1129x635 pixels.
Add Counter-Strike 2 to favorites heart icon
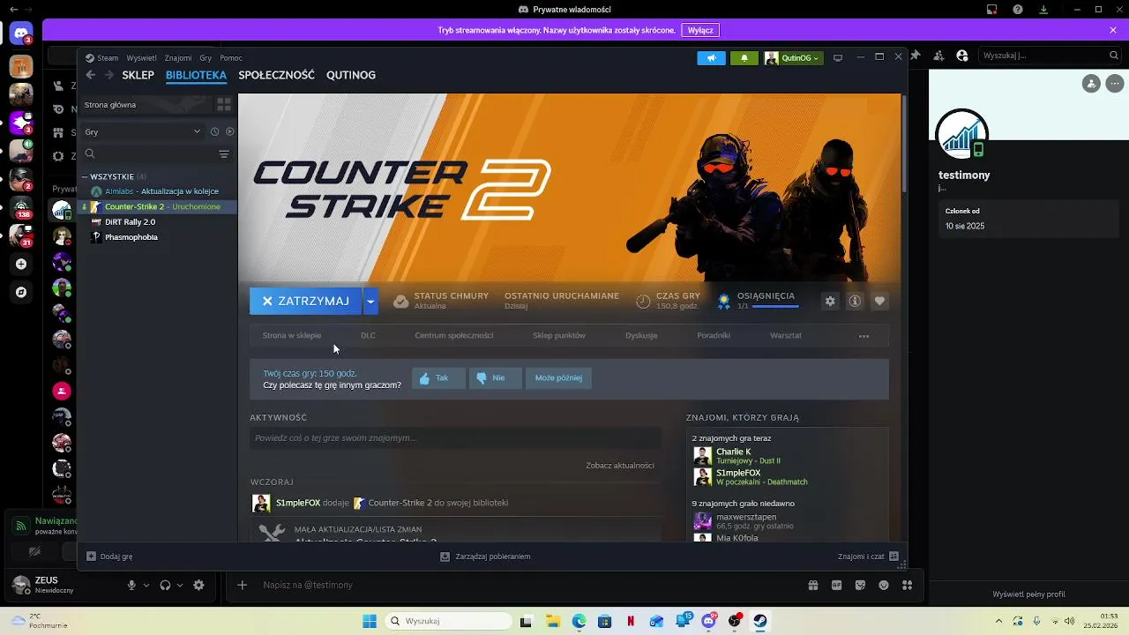tap(879, 301)
